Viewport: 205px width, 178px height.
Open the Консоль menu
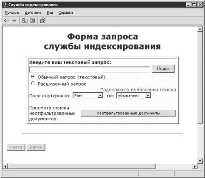click(x=12, y=12)
